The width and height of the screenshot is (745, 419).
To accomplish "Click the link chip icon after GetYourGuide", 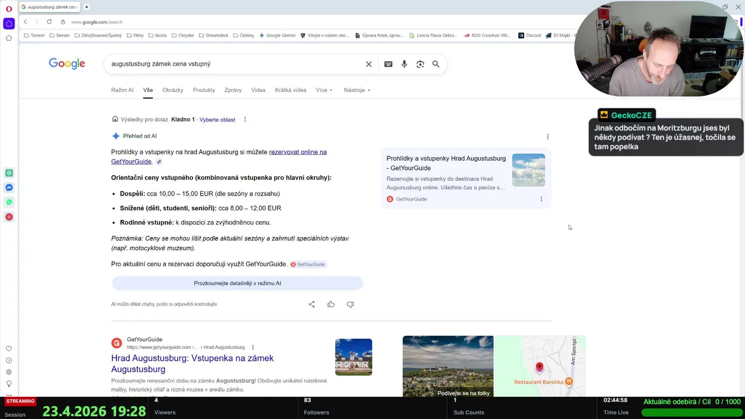I will coord(159,162).
